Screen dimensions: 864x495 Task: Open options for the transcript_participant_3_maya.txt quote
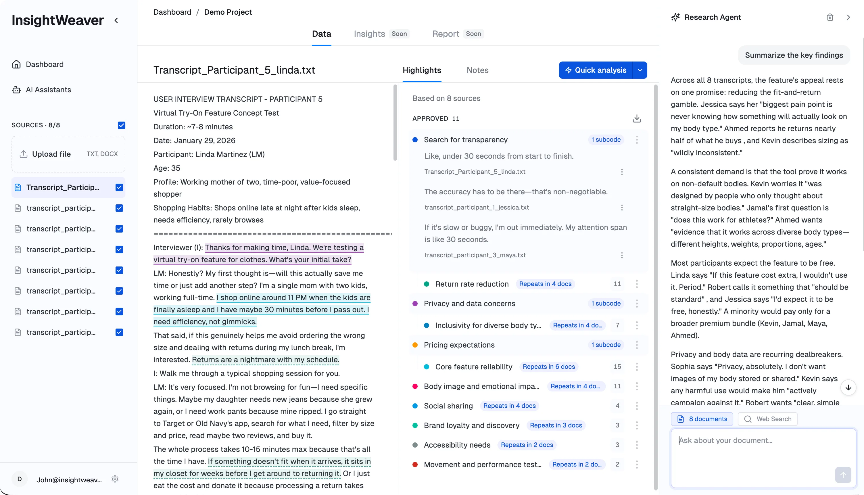point(622,255)
